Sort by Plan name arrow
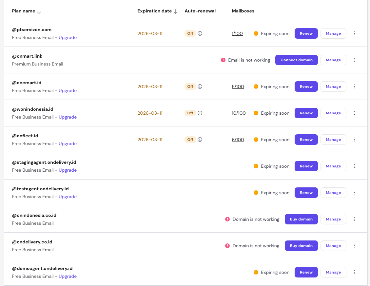The height and width of the screenshot is (286, 370). pyautogui.click(x=39, y=11)
